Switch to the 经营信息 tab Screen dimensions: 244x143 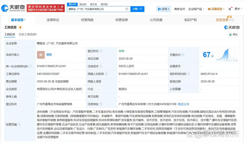pyautogui.click(x=122, y=20)
